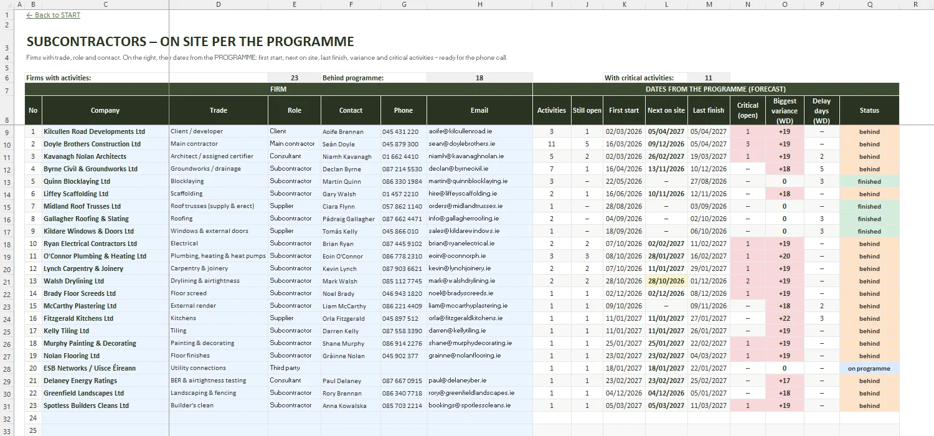The image size is (934, 436).
Task: Select the 'Byrne Civil & Groundworks Ltd' cell
Action: tap(105, 169)
